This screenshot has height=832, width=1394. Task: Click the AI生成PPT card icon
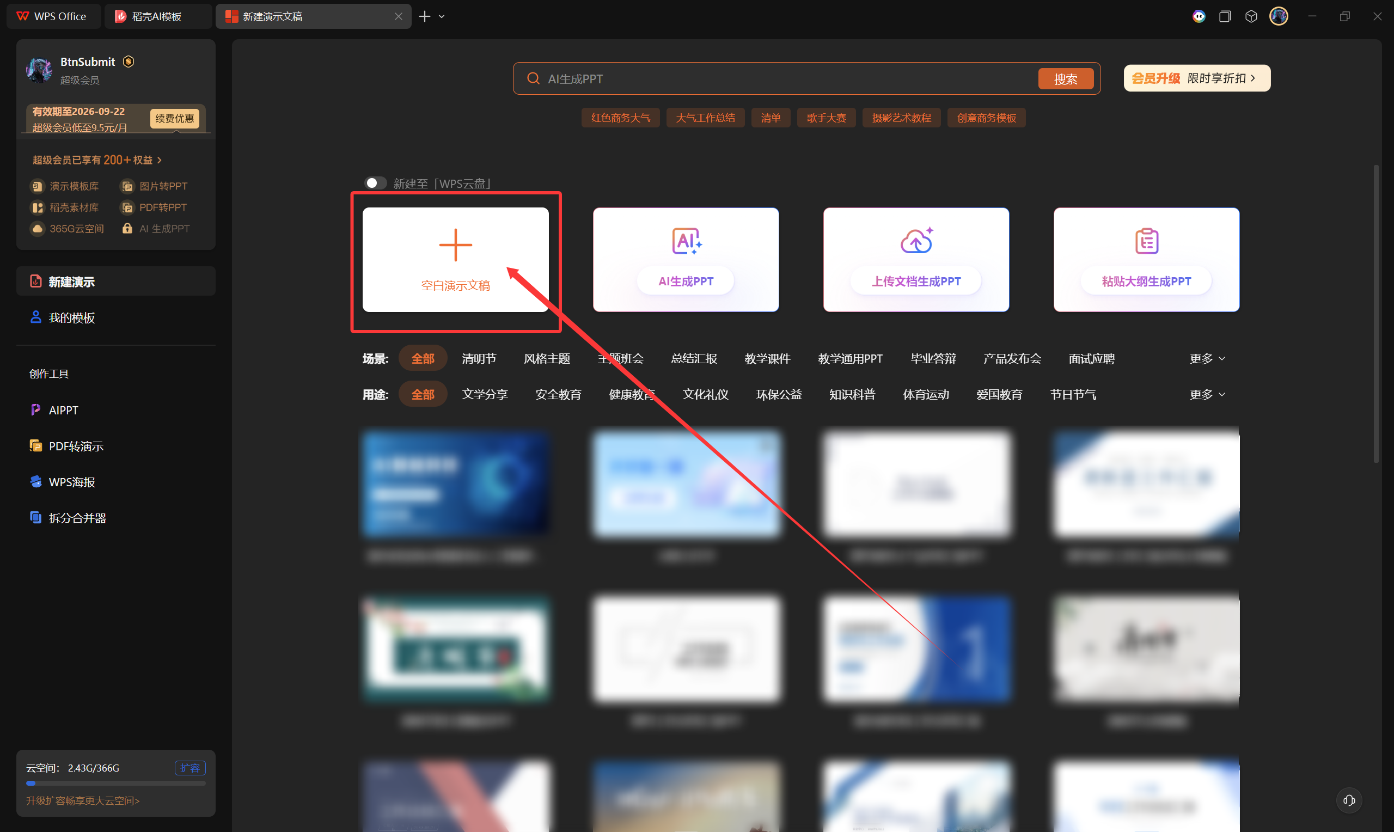686,241
